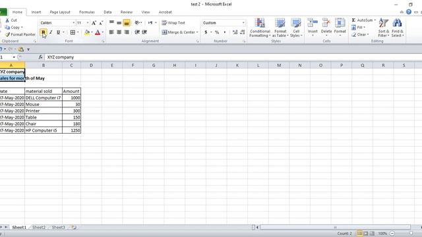Select cell containing DELL Computer i7
This screenshot has height=237, width=422.
pos(44,98)
